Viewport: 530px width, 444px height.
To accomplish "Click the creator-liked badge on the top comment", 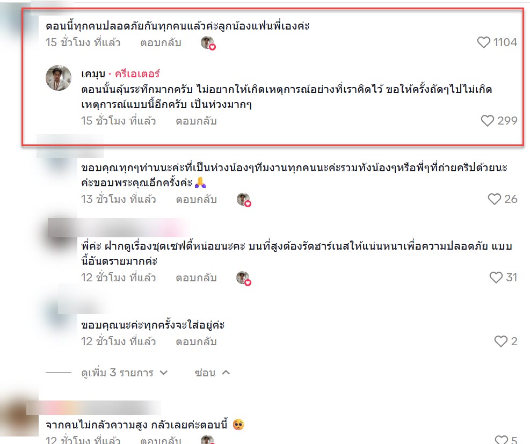I will tap(208, 43).
